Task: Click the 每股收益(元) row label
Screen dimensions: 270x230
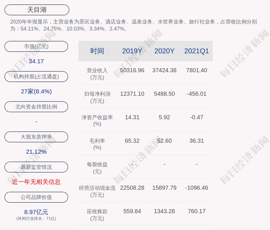Action: point(97,168)
